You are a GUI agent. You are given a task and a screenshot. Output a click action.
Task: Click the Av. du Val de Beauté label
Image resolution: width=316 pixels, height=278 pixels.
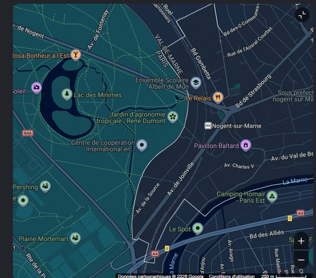[x=292, y=156]
